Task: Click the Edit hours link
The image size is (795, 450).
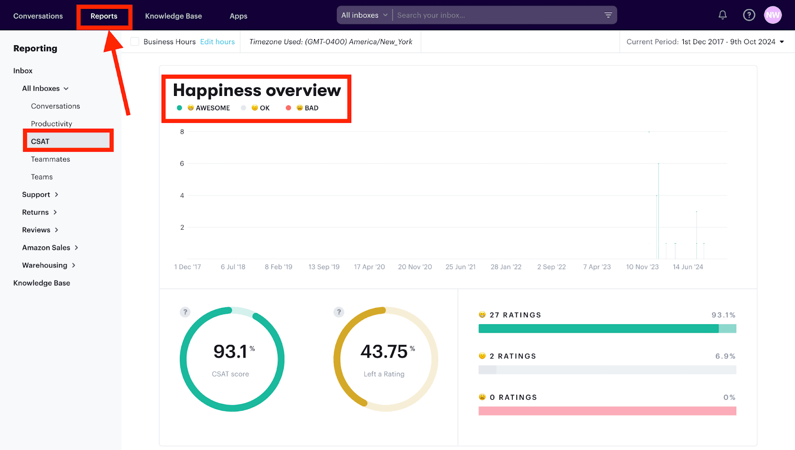Action: (x=217, y=41)
